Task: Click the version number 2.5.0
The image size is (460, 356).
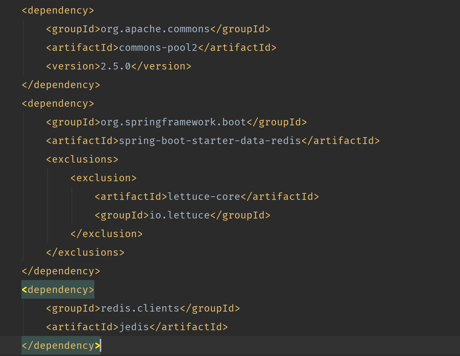Action: 116,66
